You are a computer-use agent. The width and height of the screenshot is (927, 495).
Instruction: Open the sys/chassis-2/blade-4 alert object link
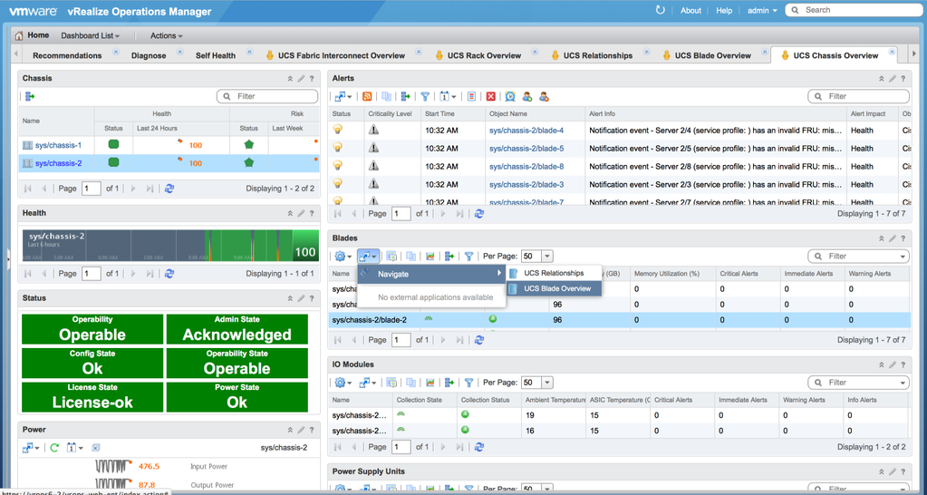coord(526,131)
